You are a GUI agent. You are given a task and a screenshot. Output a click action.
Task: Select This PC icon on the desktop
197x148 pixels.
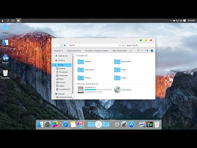pyautogui.click(x=5, y=44)
